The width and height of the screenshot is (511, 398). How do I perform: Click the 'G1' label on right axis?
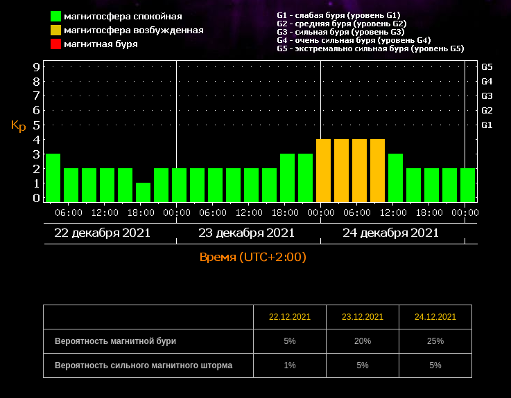coord(487,125)
